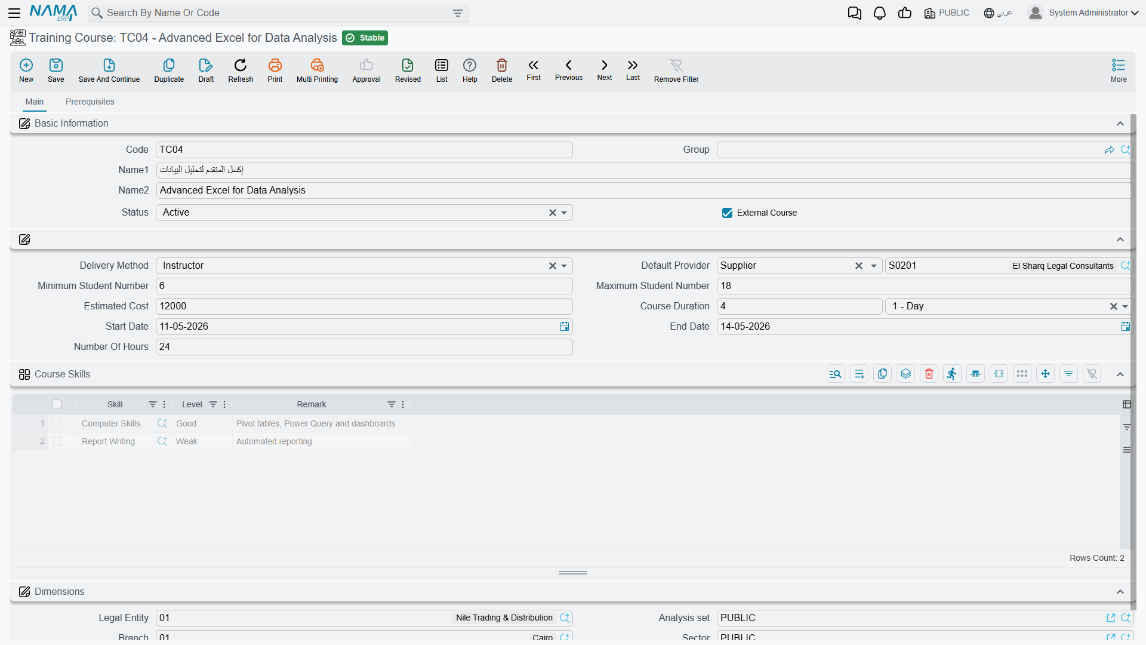Switch to the Main tab
This screenshot has height=645, width=1146.
[35, 102]
